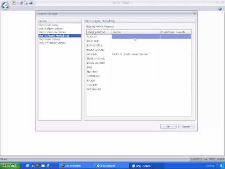Select ShipTo Shipping Method Map entry
Viewport: 225px width, 169px height.
[60, 36]
